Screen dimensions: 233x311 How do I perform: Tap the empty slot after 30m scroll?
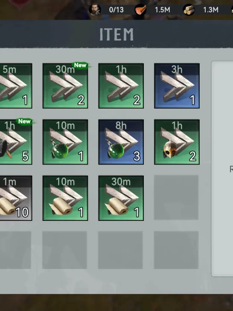click(x=176, y=197)
